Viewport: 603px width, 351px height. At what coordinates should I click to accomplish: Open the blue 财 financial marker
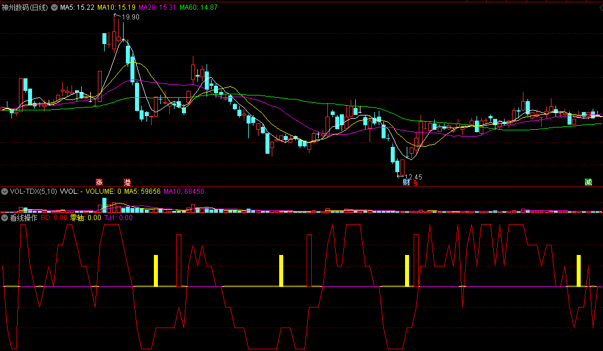[x=407, y=182]
